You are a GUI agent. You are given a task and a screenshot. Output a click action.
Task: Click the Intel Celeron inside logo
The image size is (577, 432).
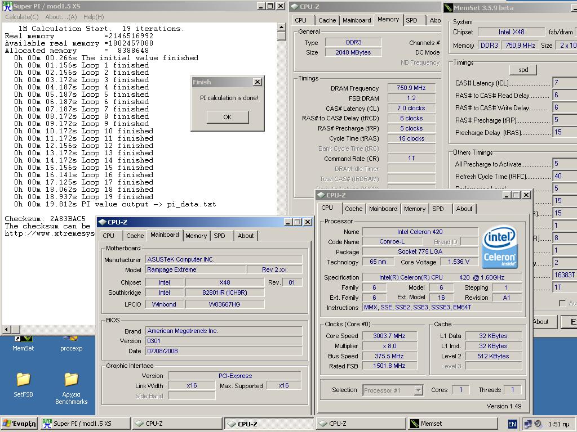tap(500, 247)
